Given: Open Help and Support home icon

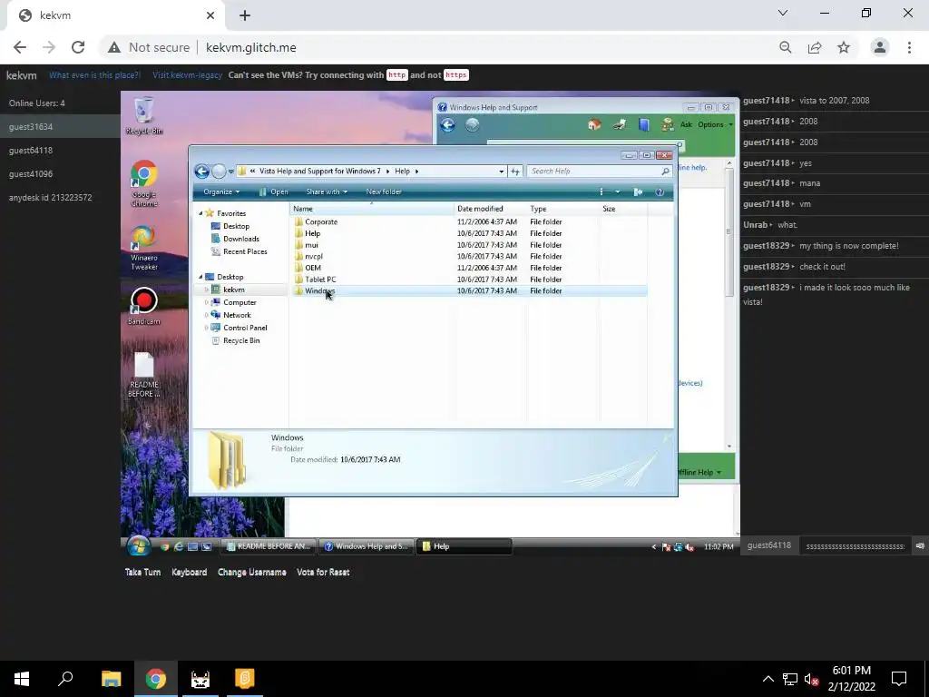Looking at the screenshot, I should (594, 124).
